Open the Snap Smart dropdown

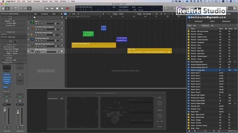[127, 14]
